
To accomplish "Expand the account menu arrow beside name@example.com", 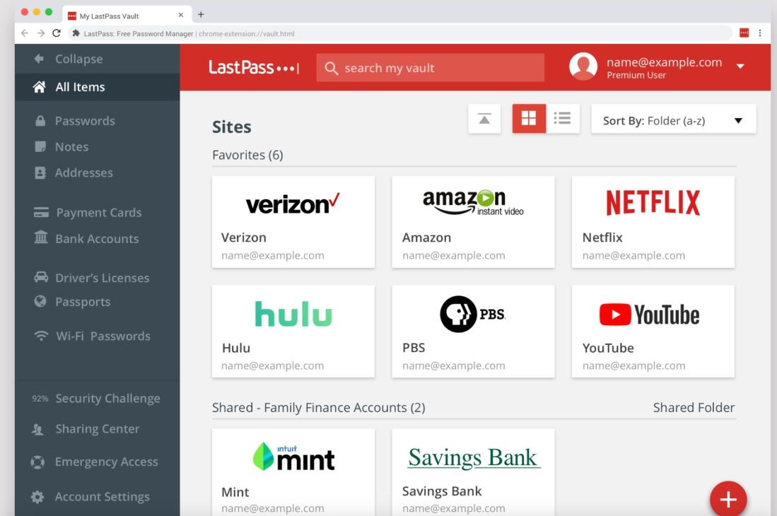I will [x=740, y=66].
